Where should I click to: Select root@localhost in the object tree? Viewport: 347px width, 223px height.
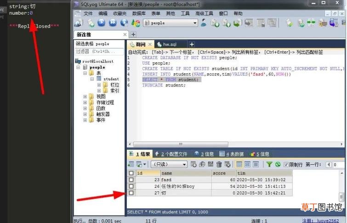click(x=97, y=61)
